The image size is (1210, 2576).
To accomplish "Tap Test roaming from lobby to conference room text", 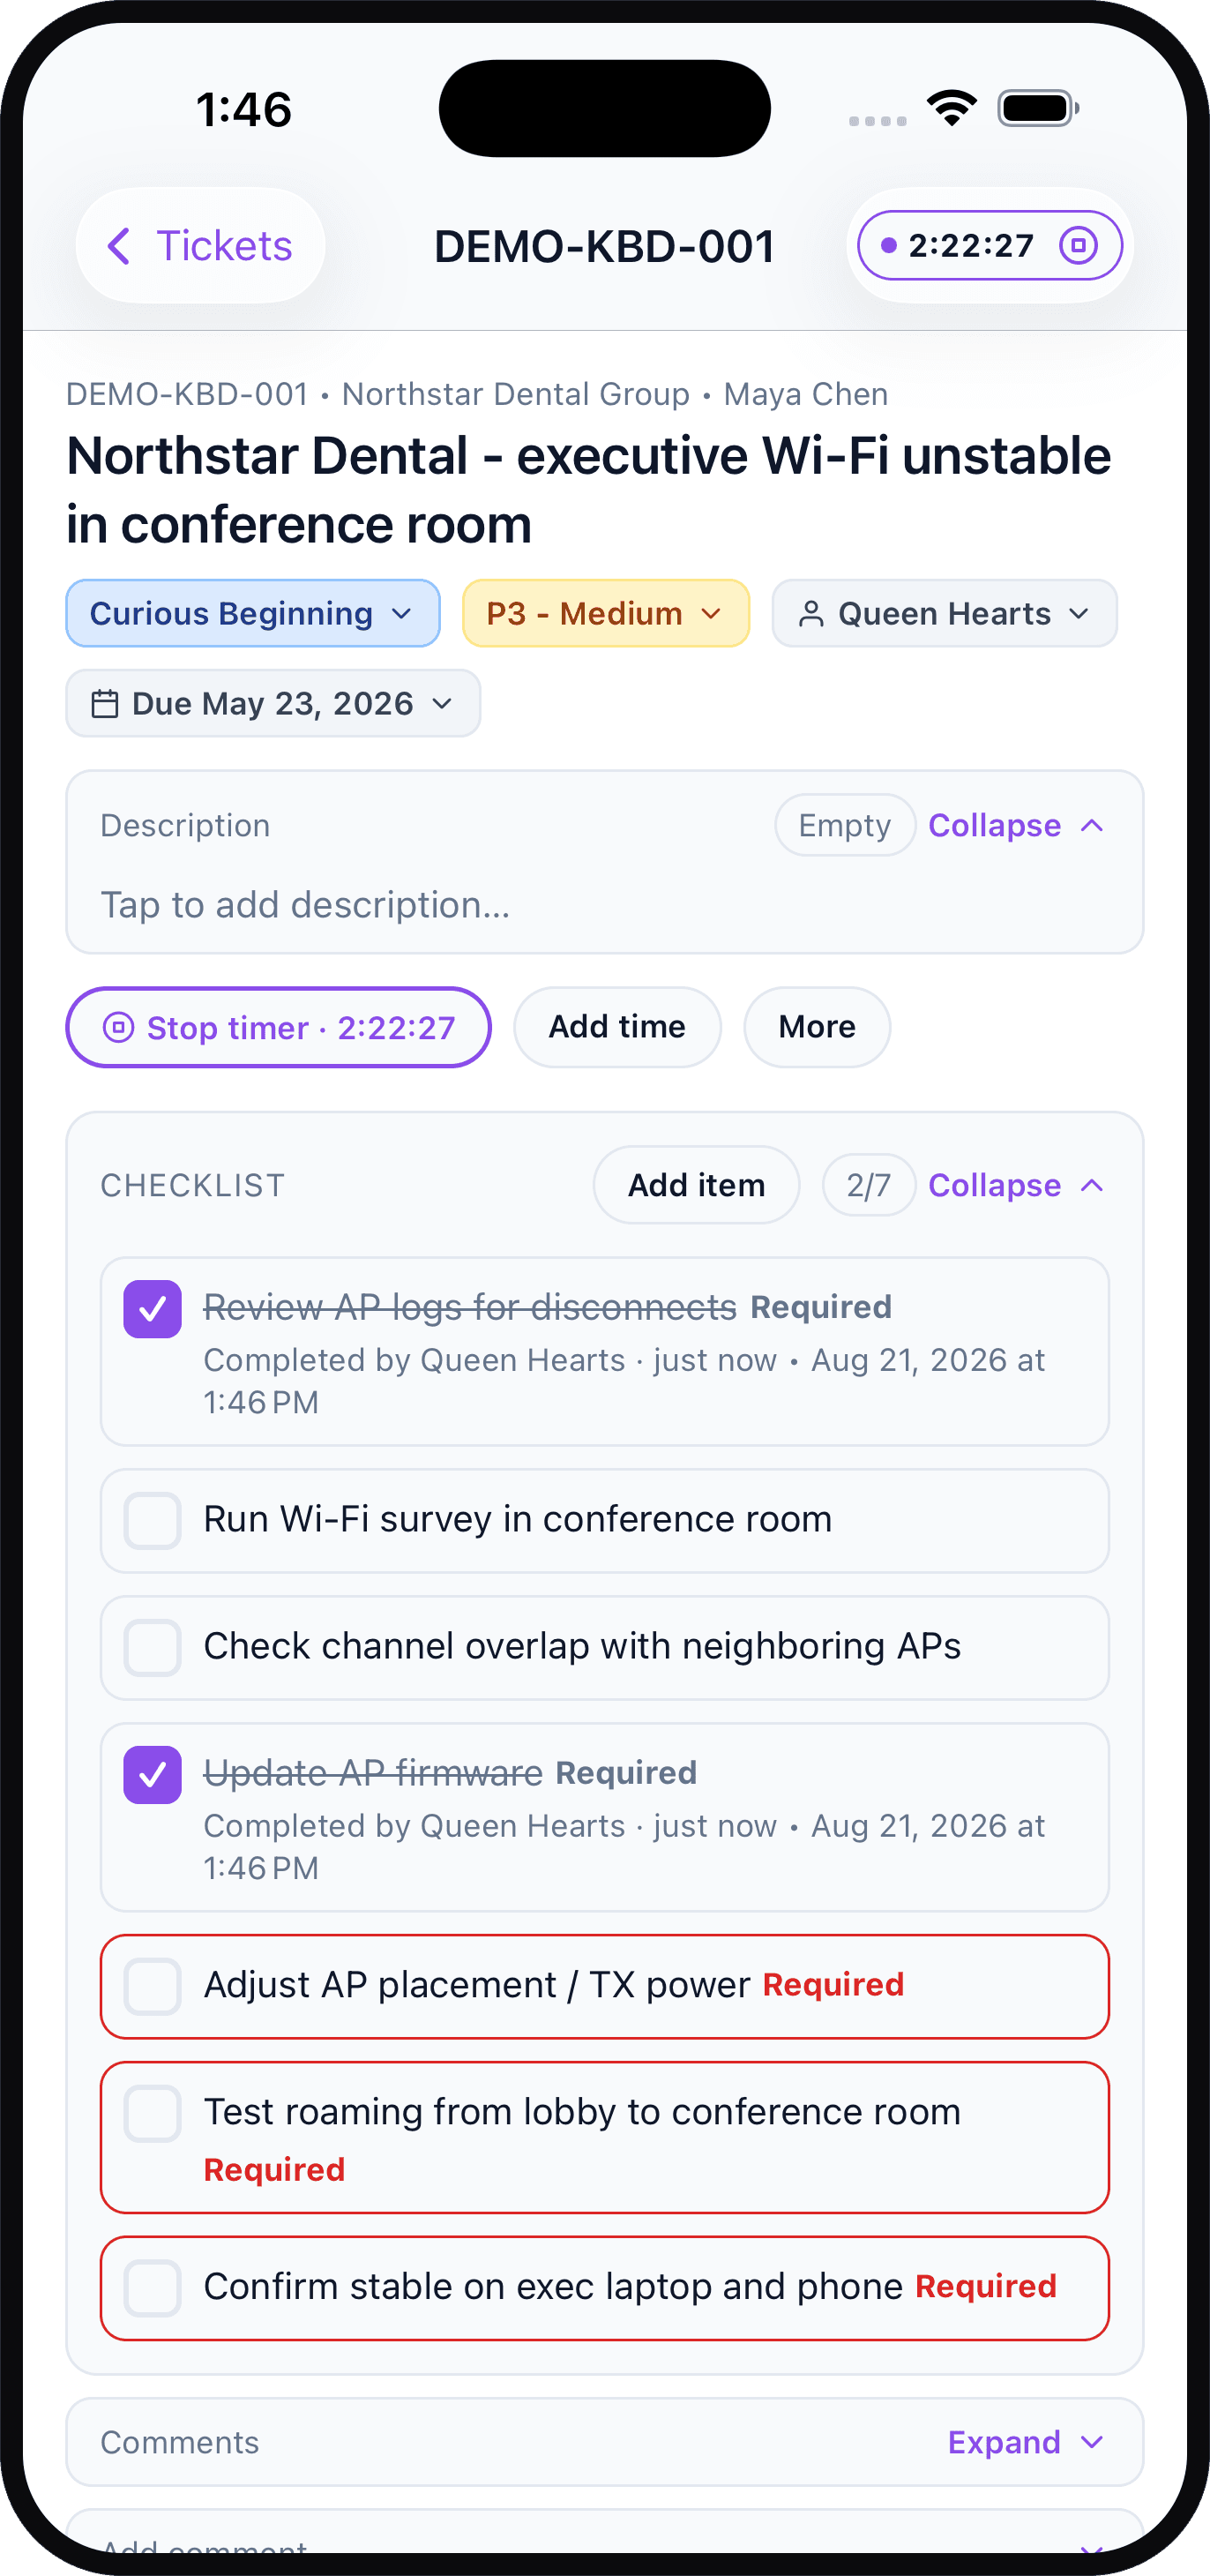I will tap(582, 2111).
